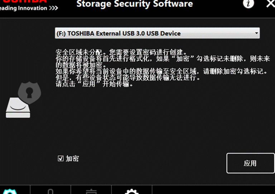Screen dimensions: 275x194
Task: Click the empty area of the bottom tab bar
Action: point(213,190)
